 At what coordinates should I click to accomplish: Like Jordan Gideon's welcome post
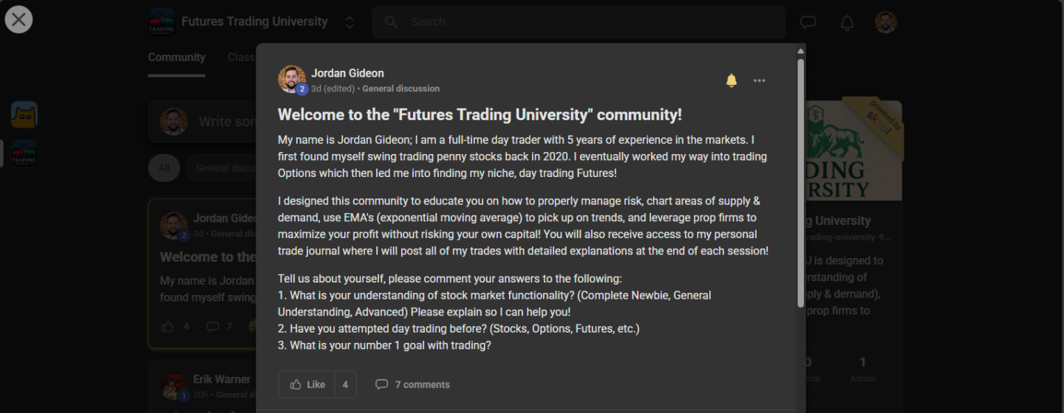(x=307, y=384)
